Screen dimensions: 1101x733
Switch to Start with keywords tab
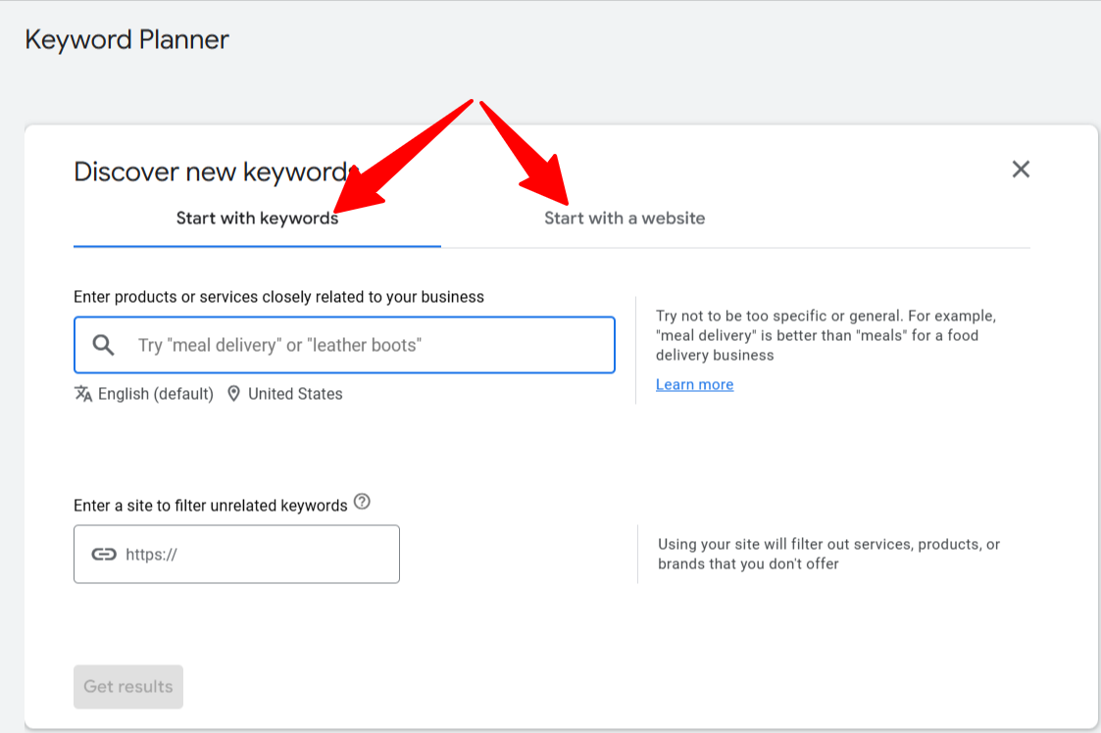tap(257, 219)
